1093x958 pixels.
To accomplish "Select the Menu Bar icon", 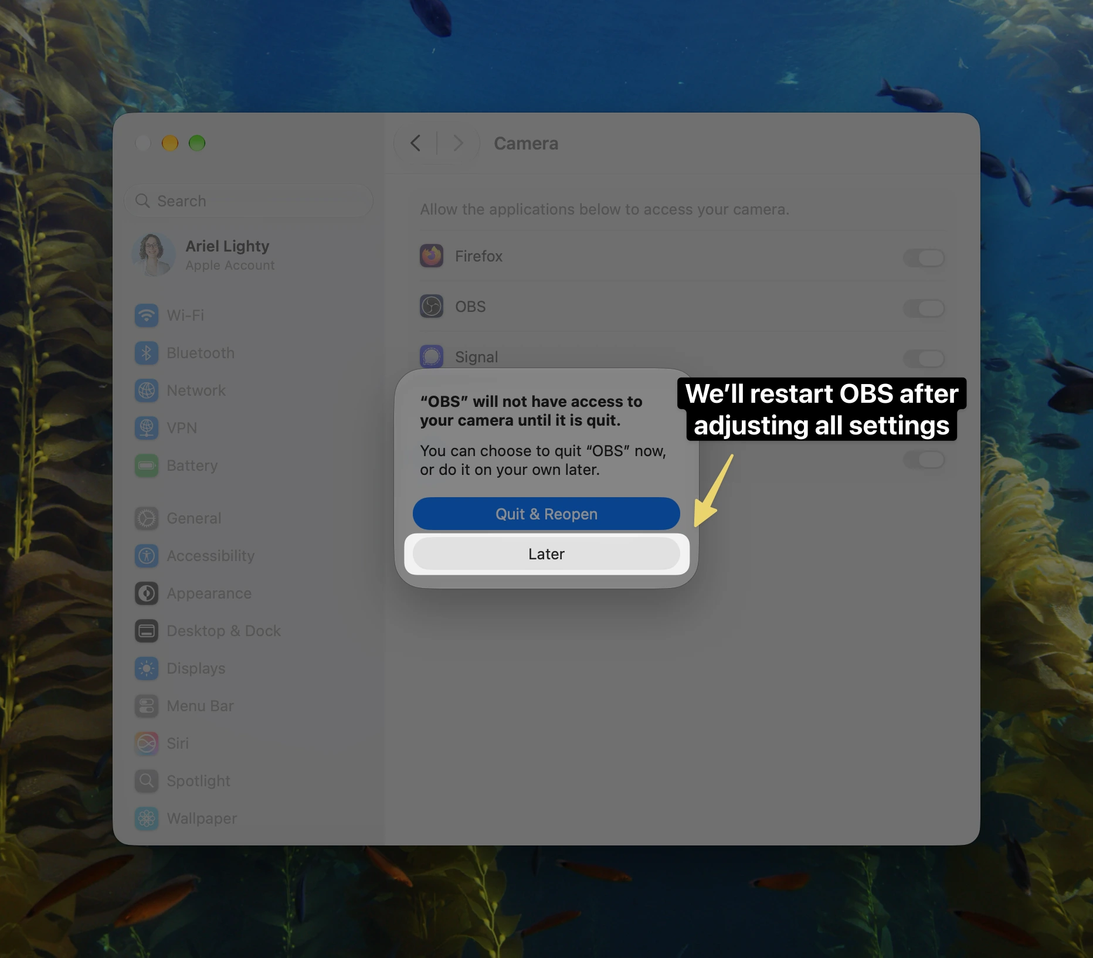I will click(x=147, y=706).
